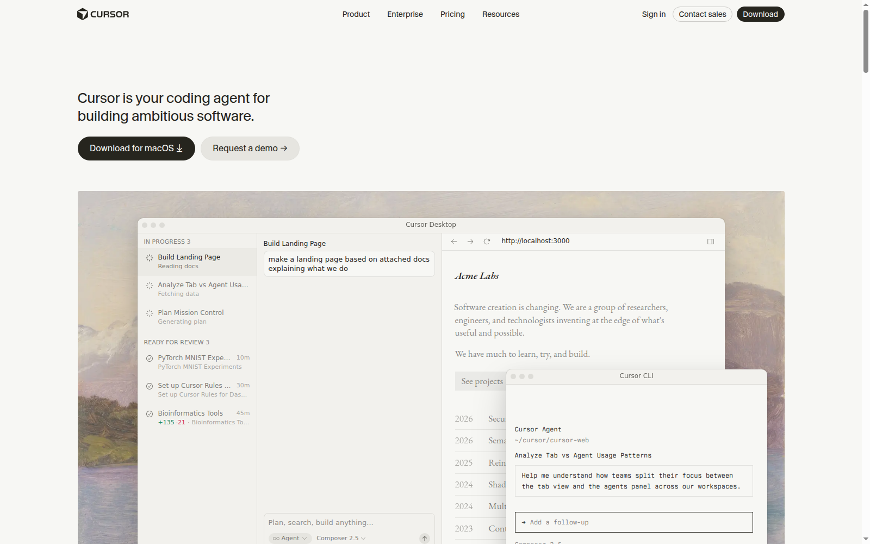
Task: Click the Add a follow-up field
Action: click(x=634, y=522)
